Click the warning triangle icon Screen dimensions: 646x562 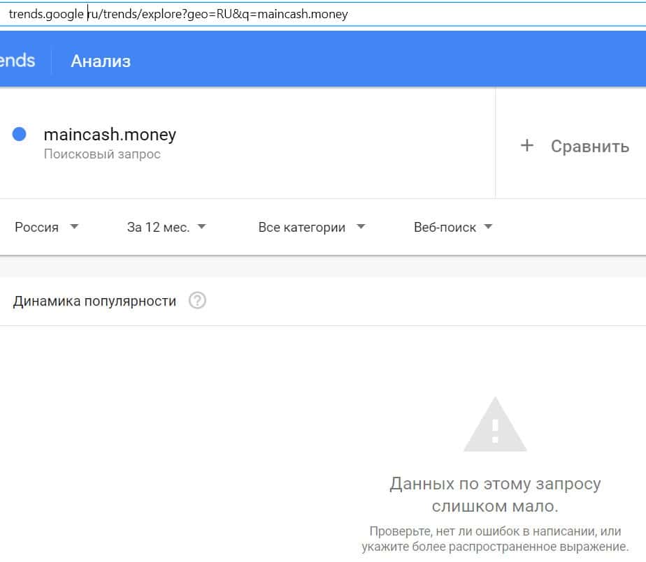point(495,424)
